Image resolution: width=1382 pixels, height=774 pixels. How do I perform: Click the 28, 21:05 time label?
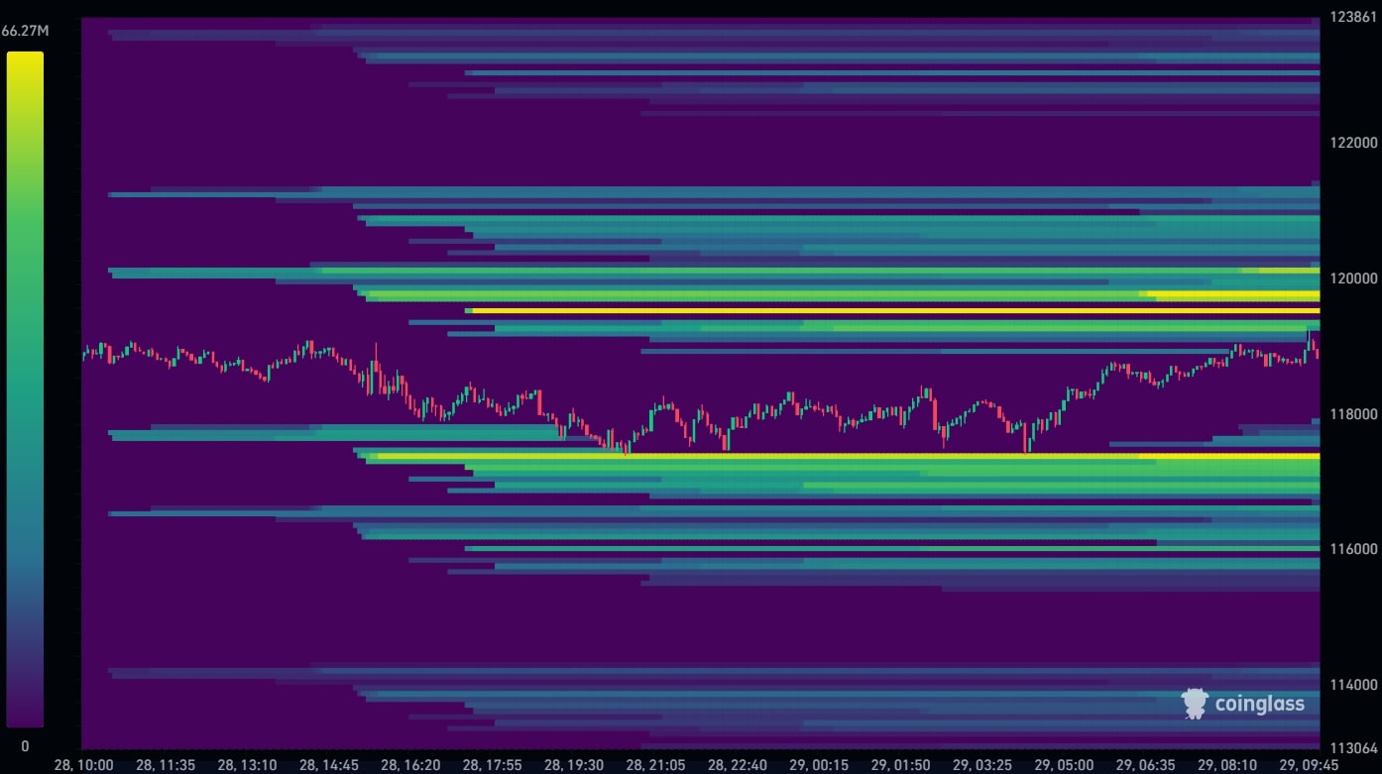(655, 765)
